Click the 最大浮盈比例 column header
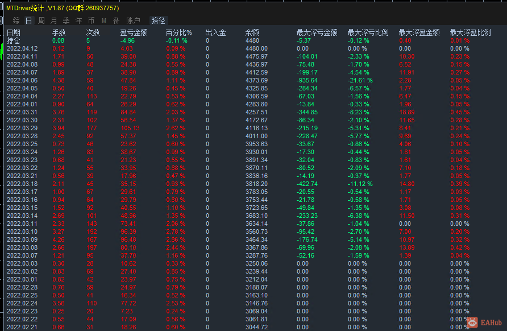The height and width of the screenshot is (331, 507). (x=471, y=32)
